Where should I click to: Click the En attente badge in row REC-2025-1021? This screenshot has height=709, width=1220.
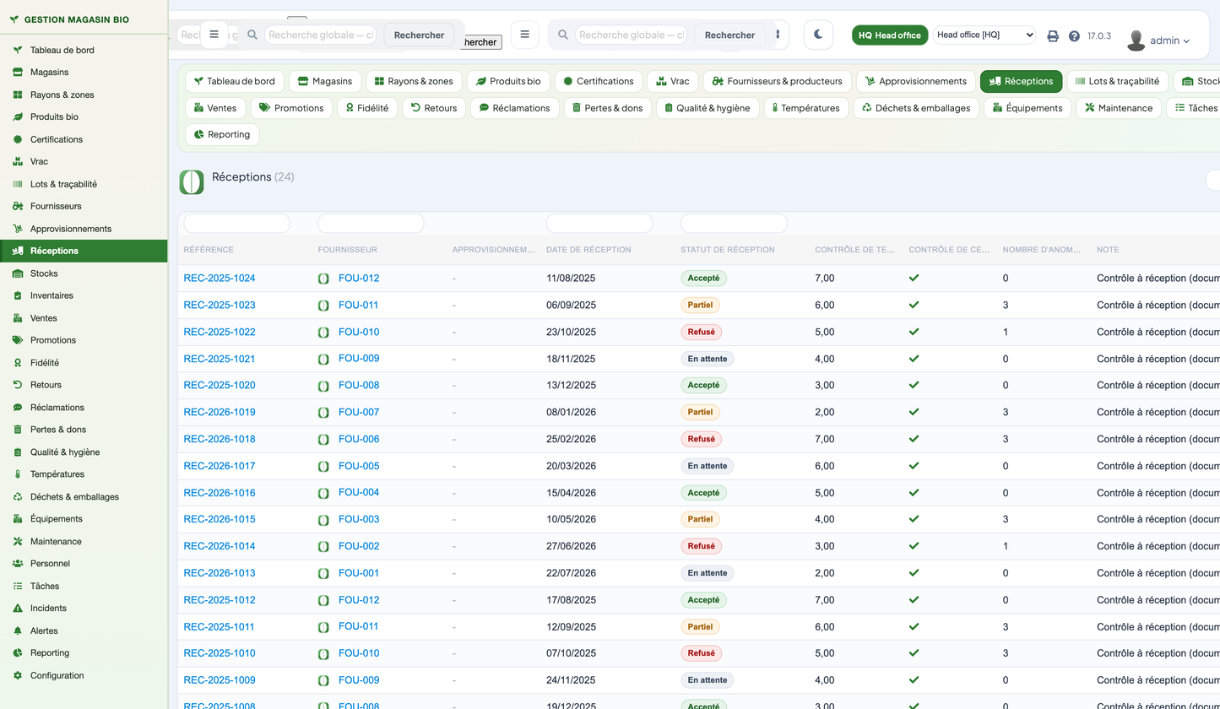(x=708, y=359)
